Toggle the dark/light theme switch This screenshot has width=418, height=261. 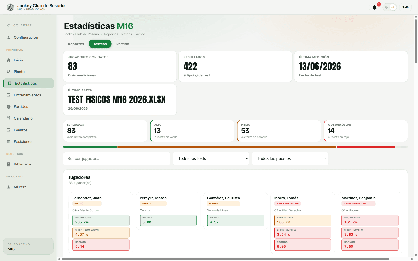[x=390, y=7]
